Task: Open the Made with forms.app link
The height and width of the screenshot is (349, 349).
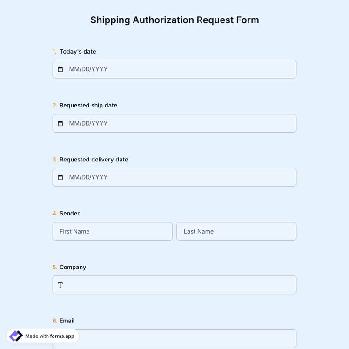Action: tap(49, 336)
